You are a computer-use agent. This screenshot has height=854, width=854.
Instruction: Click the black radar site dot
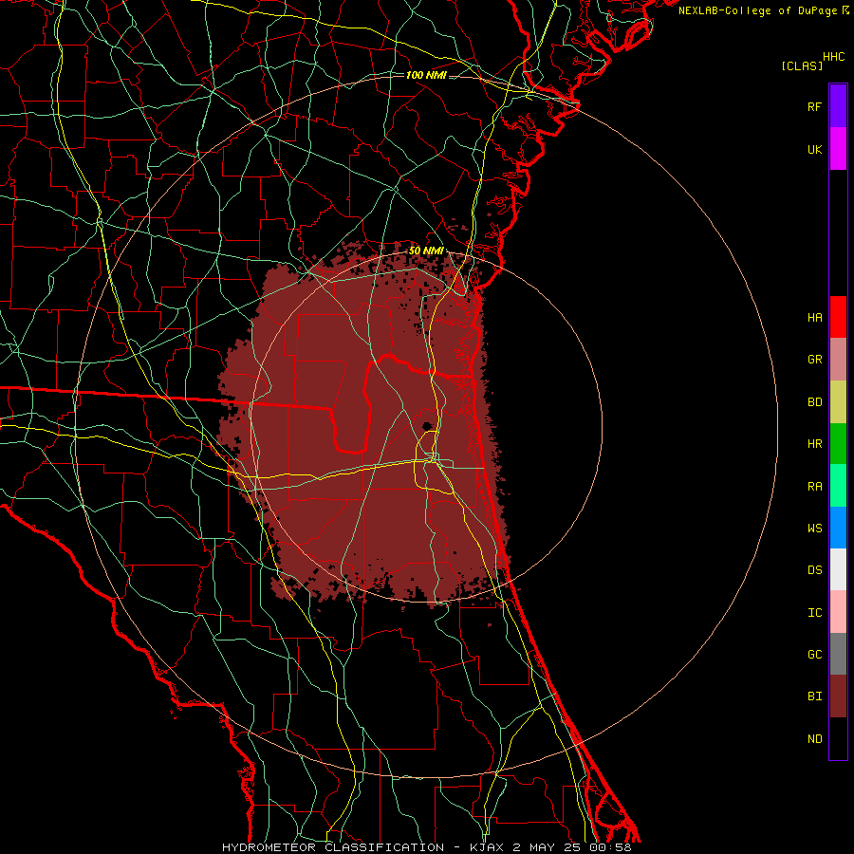(428, 426)
